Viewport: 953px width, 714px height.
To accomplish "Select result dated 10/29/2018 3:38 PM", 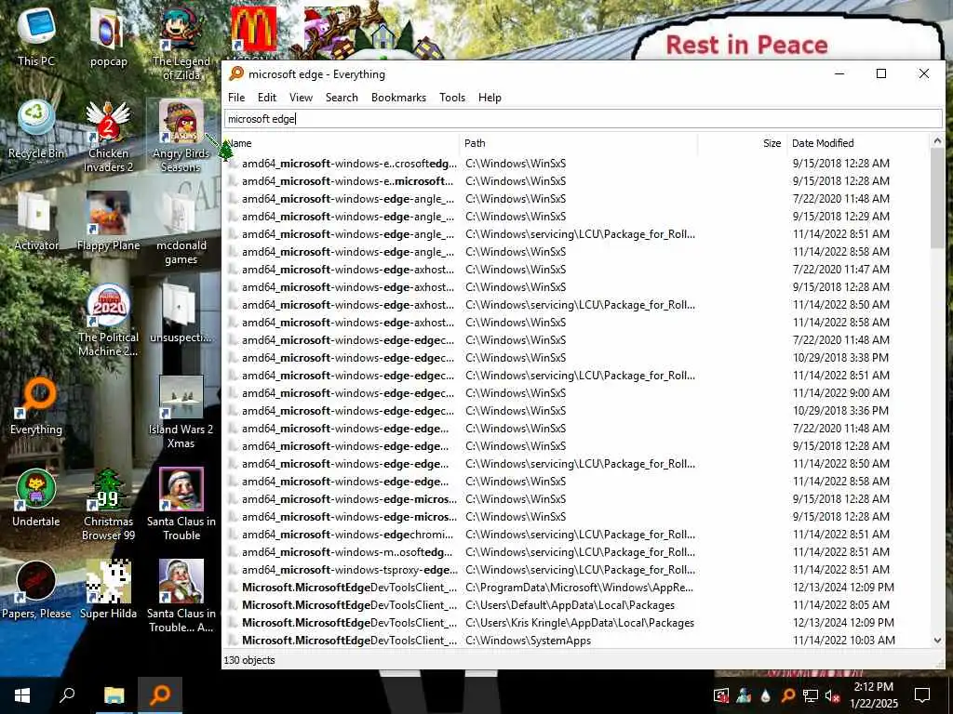I will [x=575, y=358].
